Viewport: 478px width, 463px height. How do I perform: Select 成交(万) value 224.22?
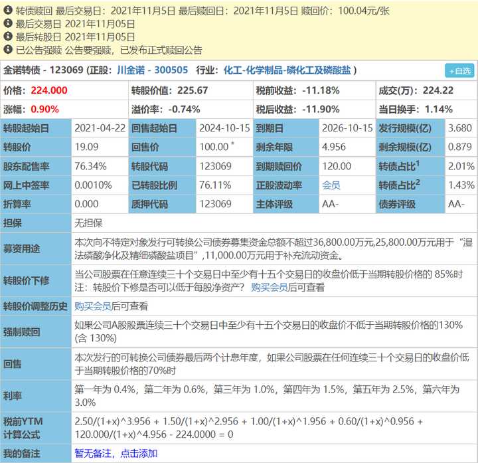pos(438,90)
